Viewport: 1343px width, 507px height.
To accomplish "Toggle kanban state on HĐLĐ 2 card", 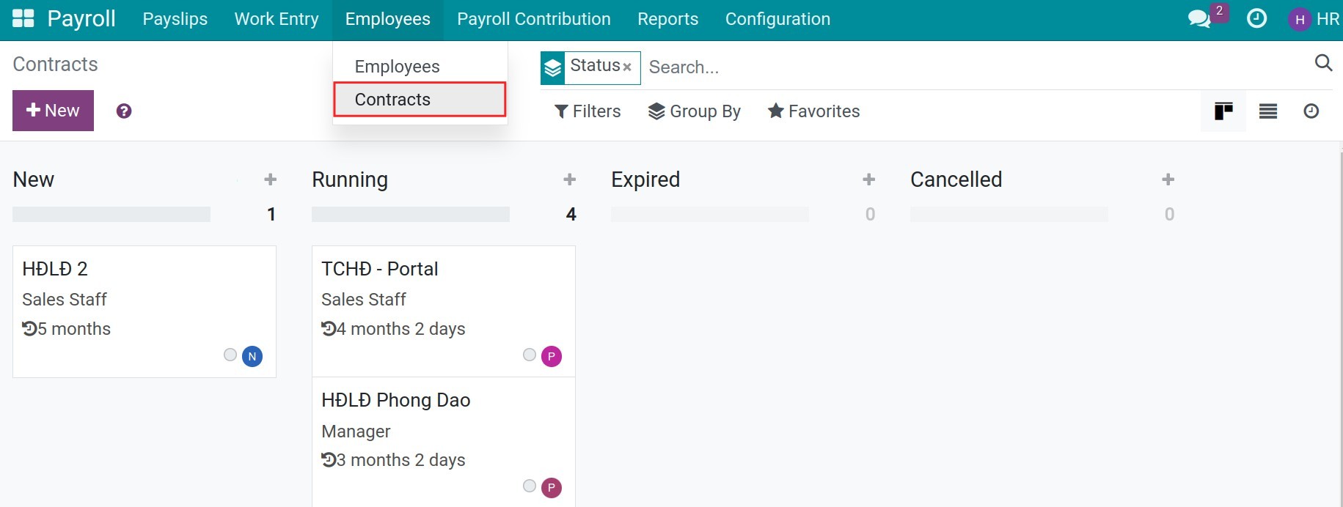I will [230, 355].
